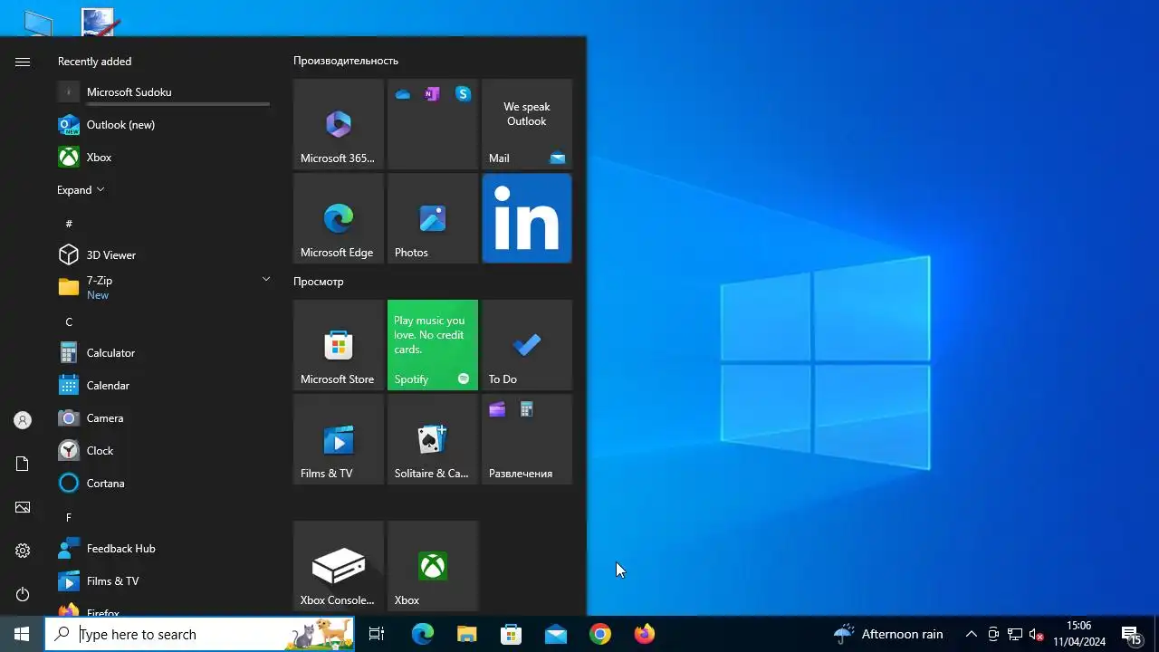Launch Microsoft Edge tile

pos(339,218)
